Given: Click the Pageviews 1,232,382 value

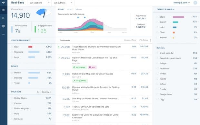Looking at the screenshot, I should tap(141, 19).
